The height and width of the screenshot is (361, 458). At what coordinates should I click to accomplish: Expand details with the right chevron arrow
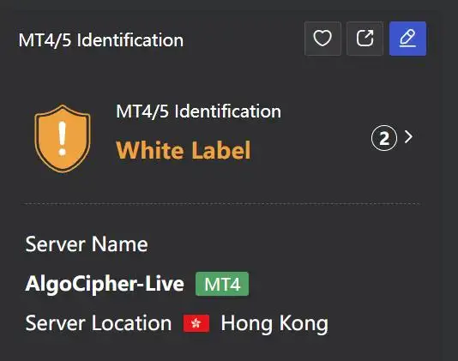(x=408, y=136)
